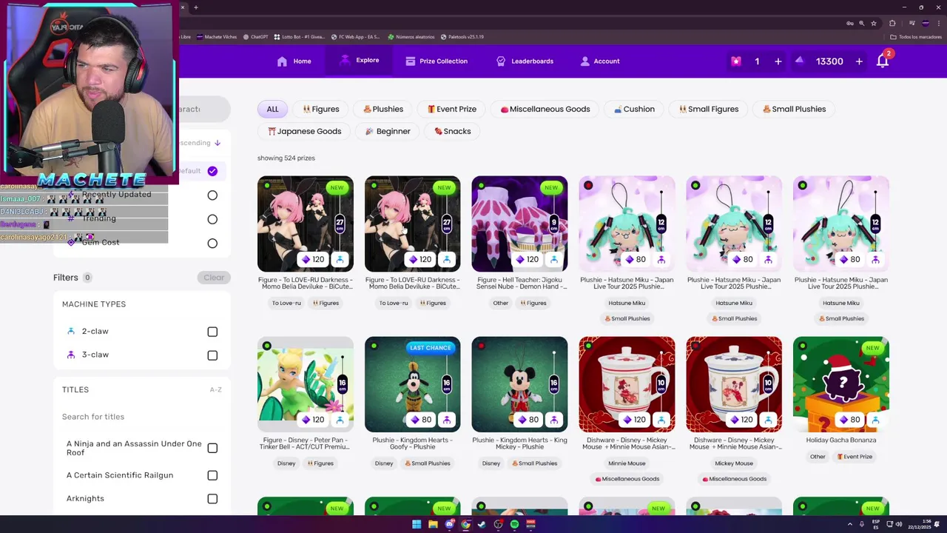The image size is (947, 533).
Task: Click the Chrome taskbar icon
Action: (465, 524)
